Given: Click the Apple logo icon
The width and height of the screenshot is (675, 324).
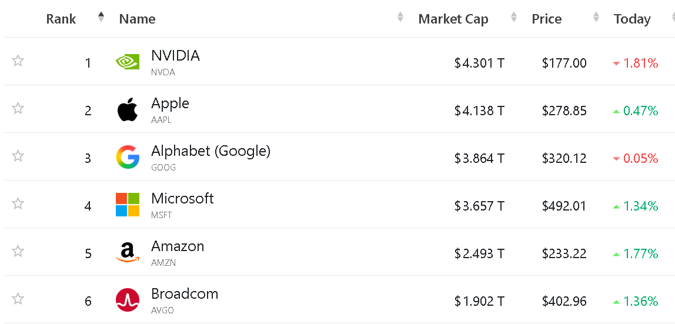Looking at the screenshot, I should [128, 110].
